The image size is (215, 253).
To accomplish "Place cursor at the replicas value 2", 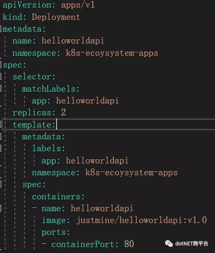I will [x=63, y=112].
